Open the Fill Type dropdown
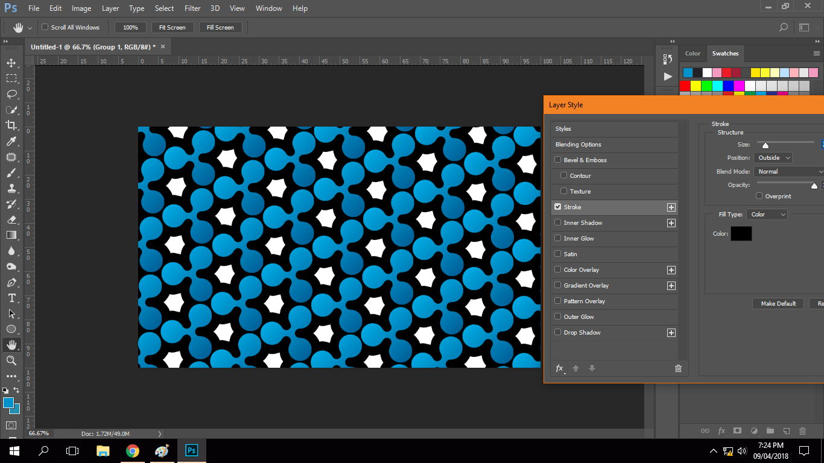 click(767, 215)
